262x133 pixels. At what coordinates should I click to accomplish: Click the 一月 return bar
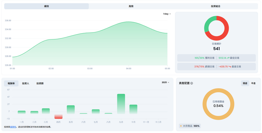tap(22, 112)
